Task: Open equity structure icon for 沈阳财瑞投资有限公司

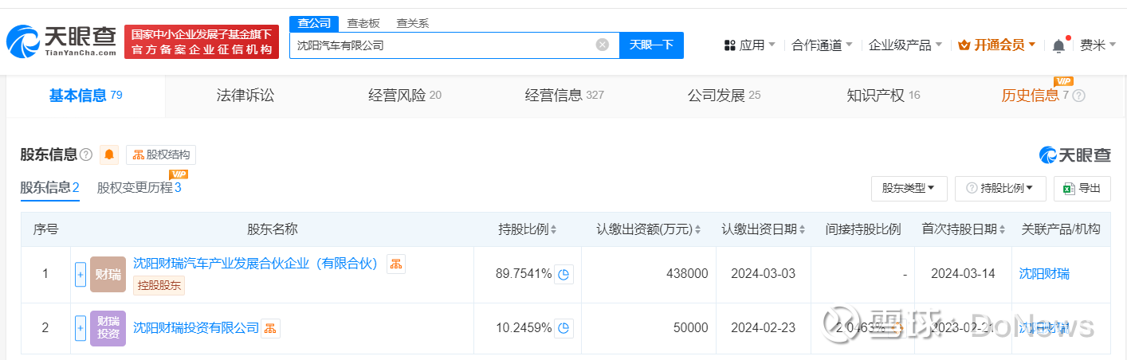Action: click(271, 327)
